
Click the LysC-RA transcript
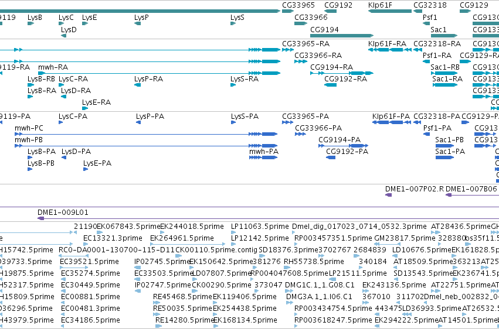point(61,85)
